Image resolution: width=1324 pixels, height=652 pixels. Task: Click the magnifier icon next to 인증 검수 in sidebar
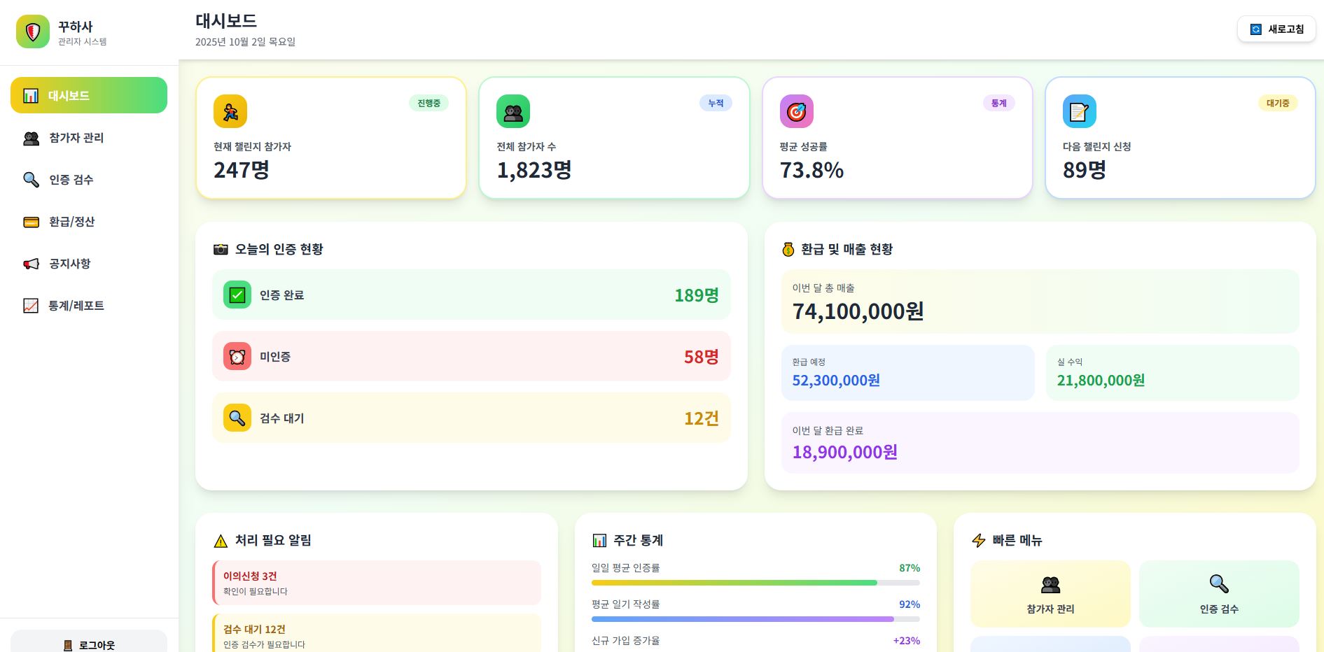click(32, 180)
